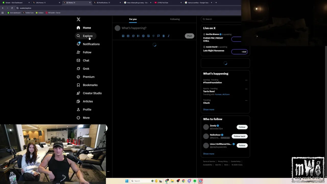This screenshot has height=184, width=327.
Task: Schedule the post with calendar icon
Action: coord(148,36)
